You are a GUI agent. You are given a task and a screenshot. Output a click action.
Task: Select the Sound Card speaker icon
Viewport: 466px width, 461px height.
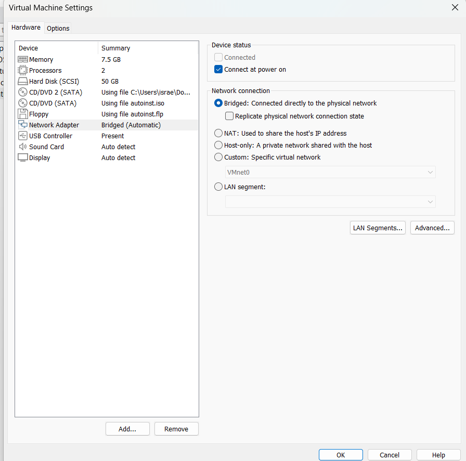pyautogui.click(x=23, y=147)
